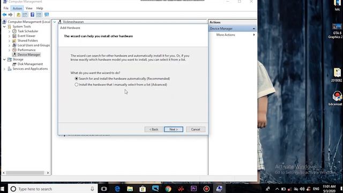Viewport: 343px width, 193px height.
Task: Open the GTA 6 Graphics desktop icon
Action: (336, 31)
